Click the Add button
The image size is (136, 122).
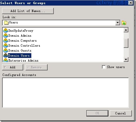tap(13, 67)
